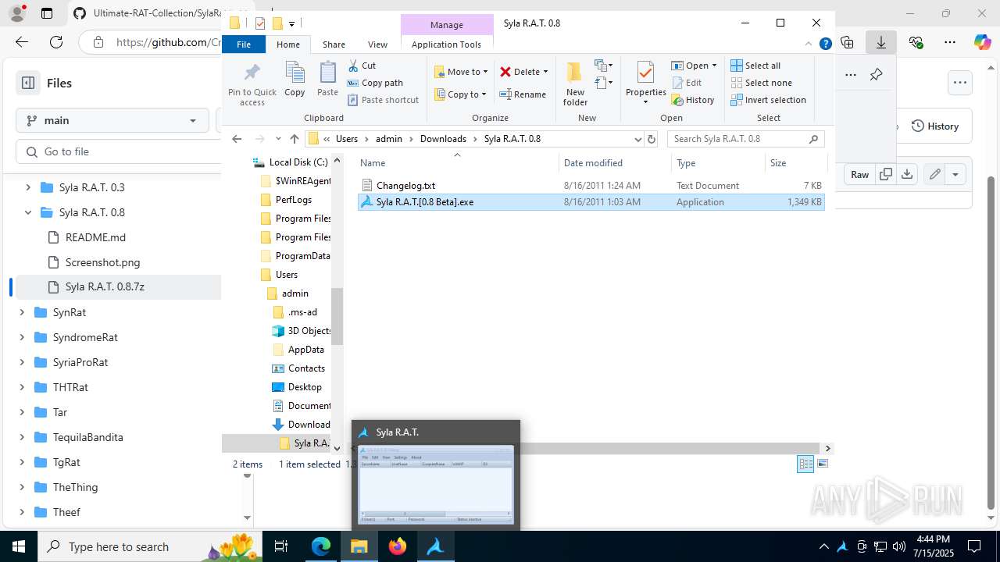Image resolution: width=1000 pixels, height=562 pixels.
Task: Click Paste shortcut in ribbon
Action: (383, 100)
